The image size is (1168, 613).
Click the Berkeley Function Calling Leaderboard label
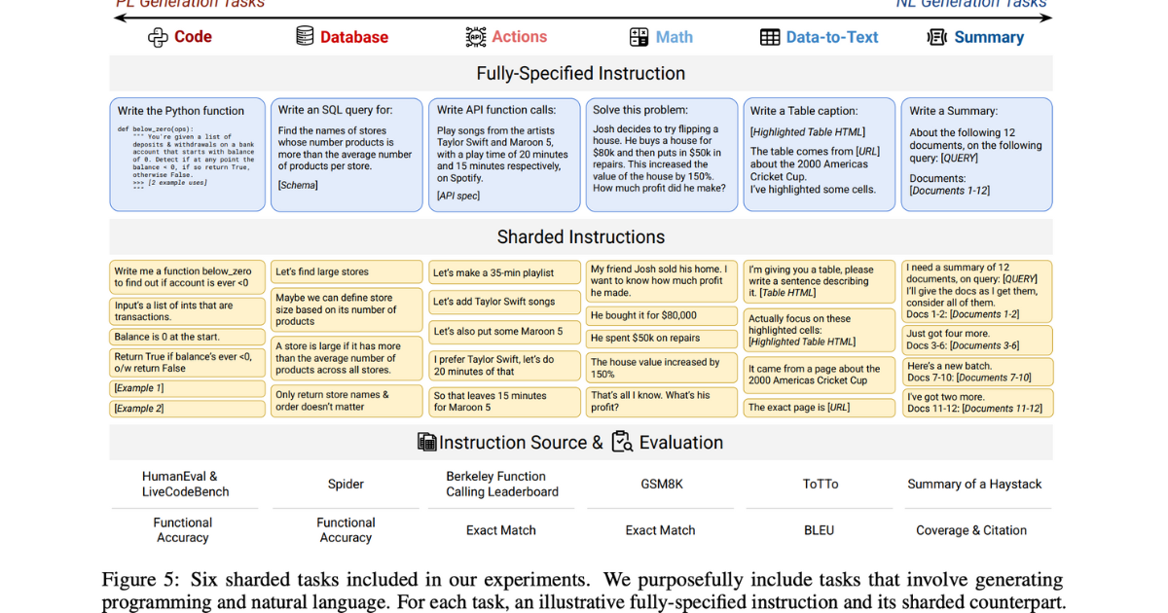502,485
